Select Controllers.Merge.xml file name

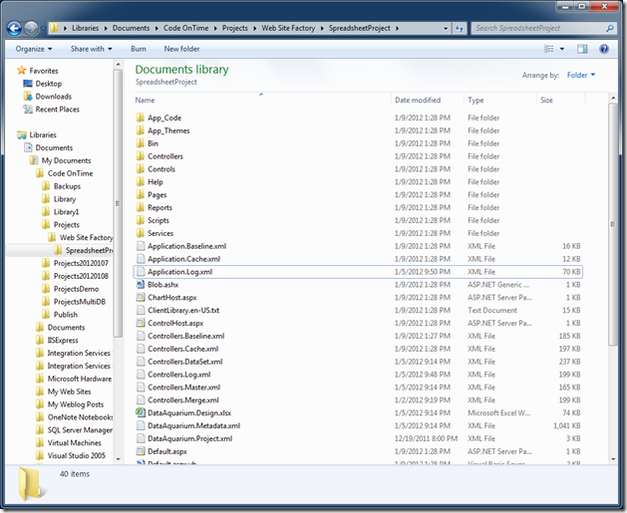pos(183,399)
